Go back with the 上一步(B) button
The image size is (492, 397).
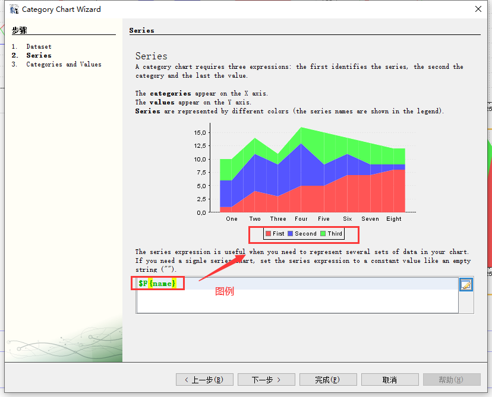pyautogui.click(x=204, y=380)
